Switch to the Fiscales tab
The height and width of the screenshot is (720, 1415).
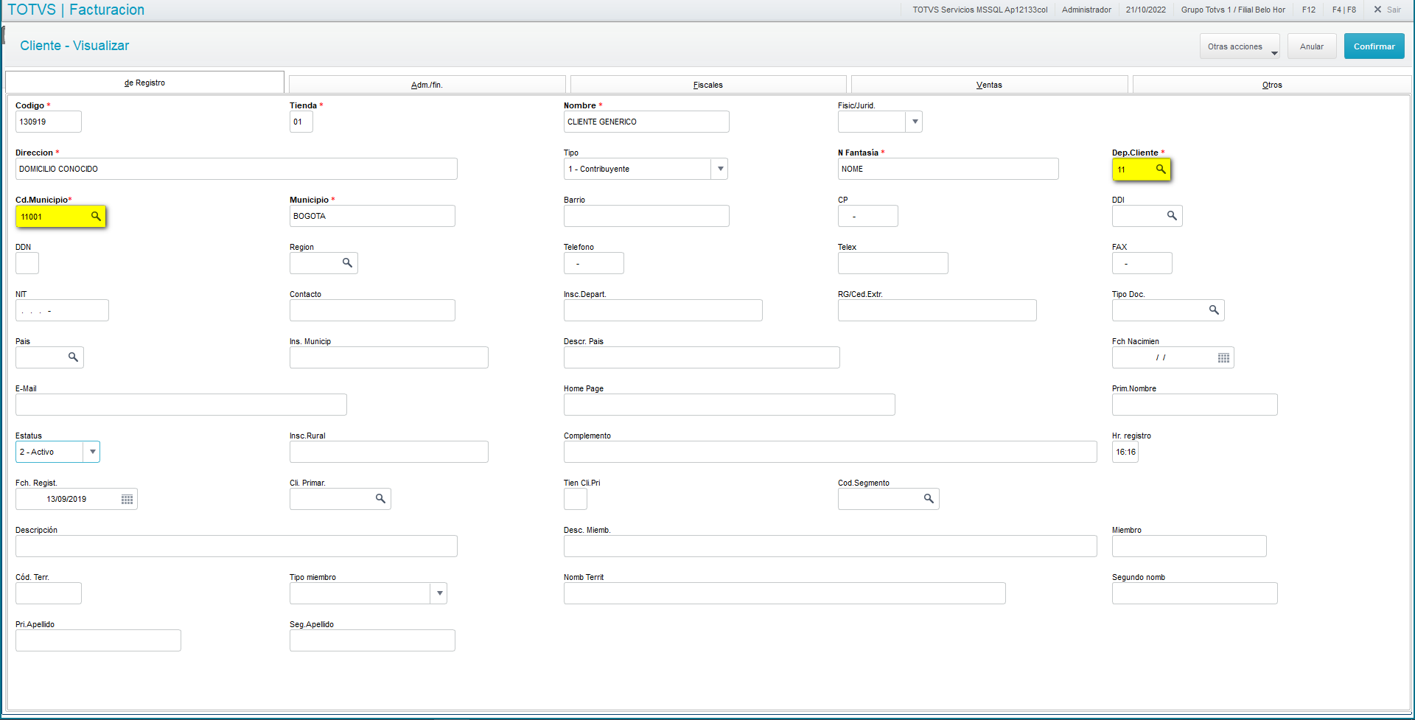[x=708, y=85]
